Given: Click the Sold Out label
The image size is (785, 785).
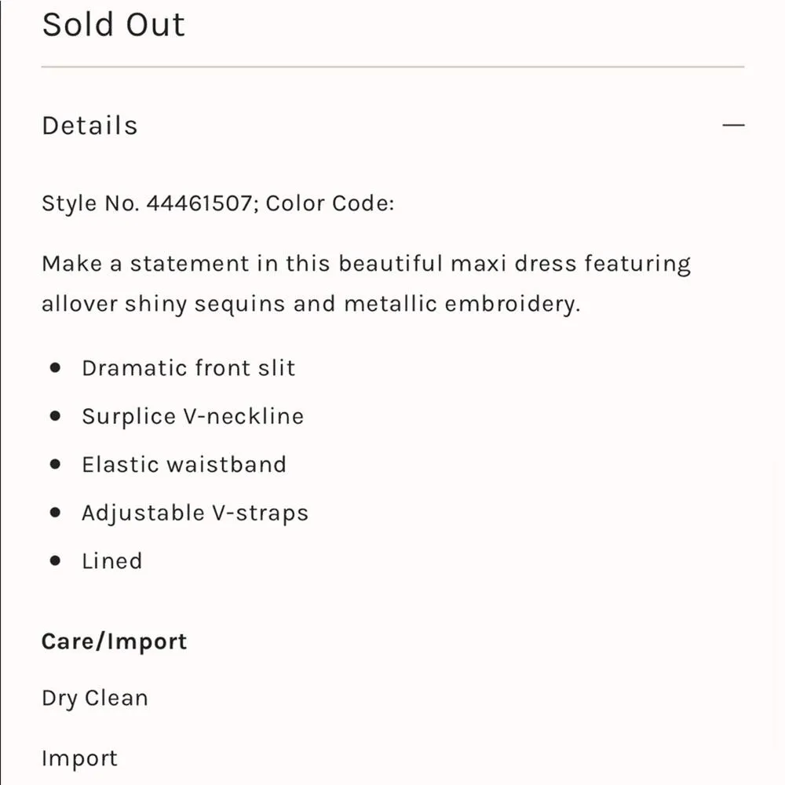Looking at the screenshot, I should pyautogui.click(x=115, y=24).
